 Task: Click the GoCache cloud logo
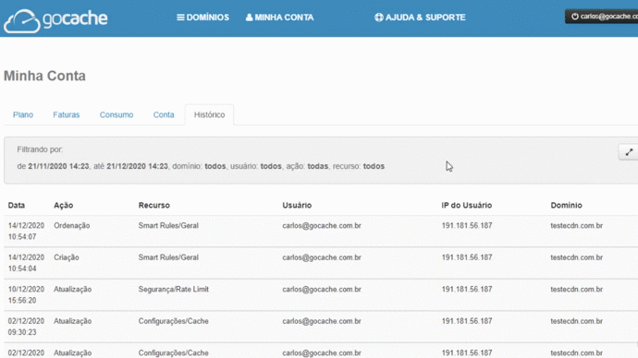pyautogui.click(x=55, y=20)
